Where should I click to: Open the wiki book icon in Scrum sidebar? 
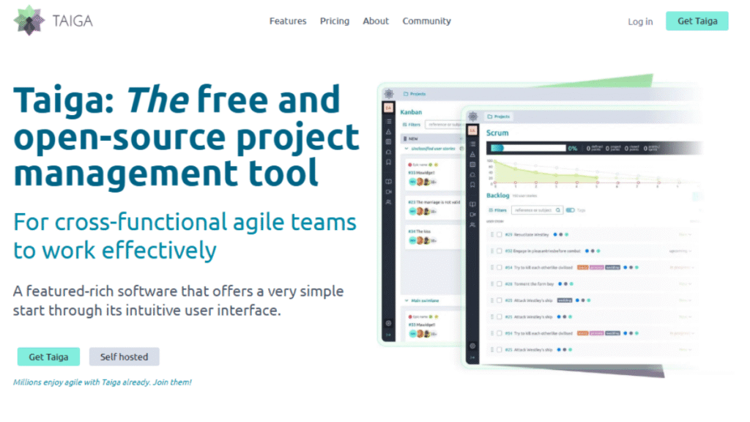pyautogui.click(x=473, y=204)
